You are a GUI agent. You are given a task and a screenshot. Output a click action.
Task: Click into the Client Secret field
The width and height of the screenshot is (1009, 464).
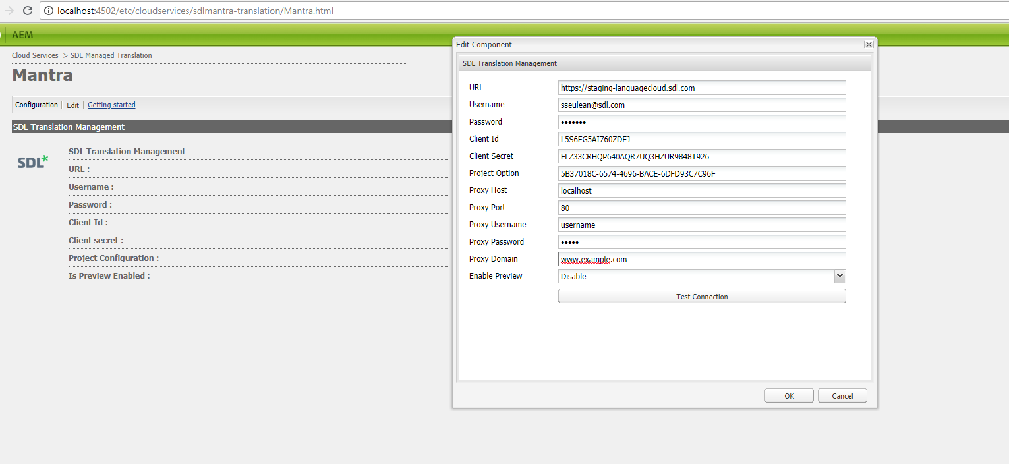pyautogui.click(x=701, y=156)
